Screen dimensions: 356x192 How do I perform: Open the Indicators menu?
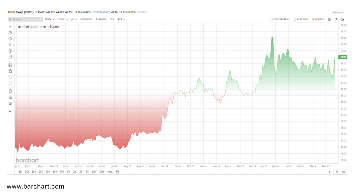coord(86,19)
